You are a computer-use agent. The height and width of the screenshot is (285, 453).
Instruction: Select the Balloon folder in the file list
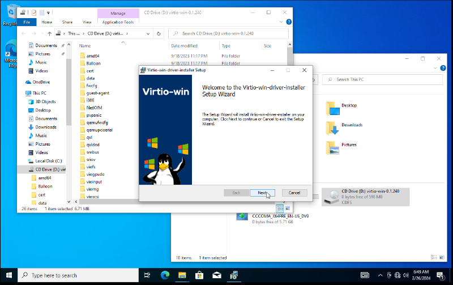point(93,63)
